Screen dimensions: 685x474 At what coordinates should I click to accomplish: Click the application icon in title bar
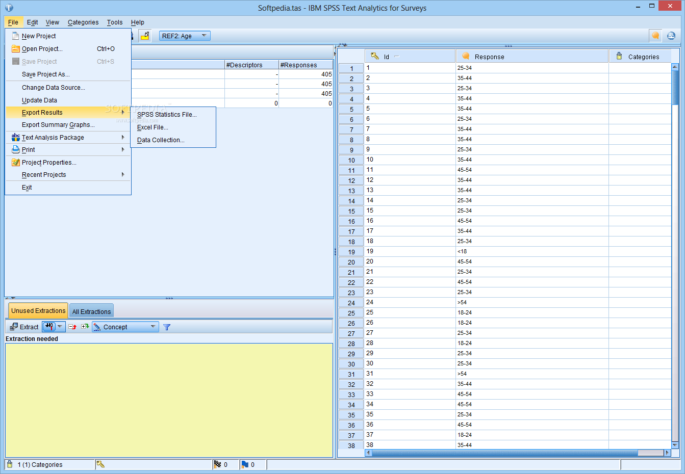click(x=9, y=8)
